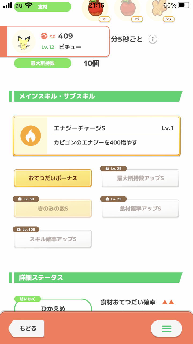Screen dimensions: 193x344
Task: Open the エナジーチャージS main skill card
Action: click(x=113, y=136)
